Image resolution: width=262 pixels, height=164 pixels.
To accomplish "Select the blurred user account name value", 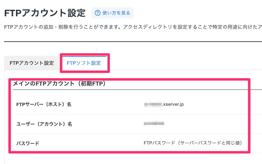I will point(154,123).
